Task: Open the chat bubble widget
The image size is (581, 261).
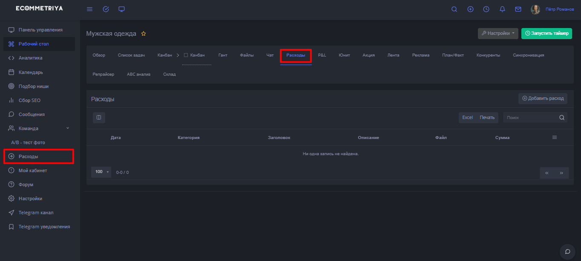Action: 567,251
